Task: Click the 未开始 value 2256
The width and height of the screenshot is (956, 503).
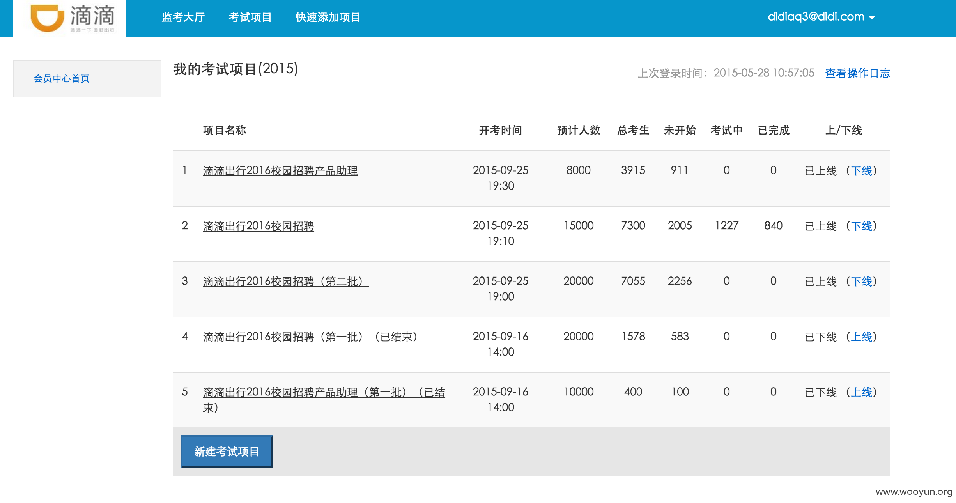Action: click(x=680, y=281)
